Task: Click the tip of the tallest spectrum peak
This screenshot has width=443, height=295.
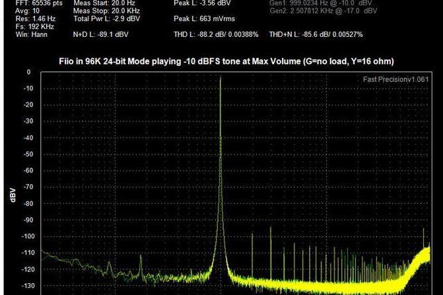Action: [x=221, y=75]
